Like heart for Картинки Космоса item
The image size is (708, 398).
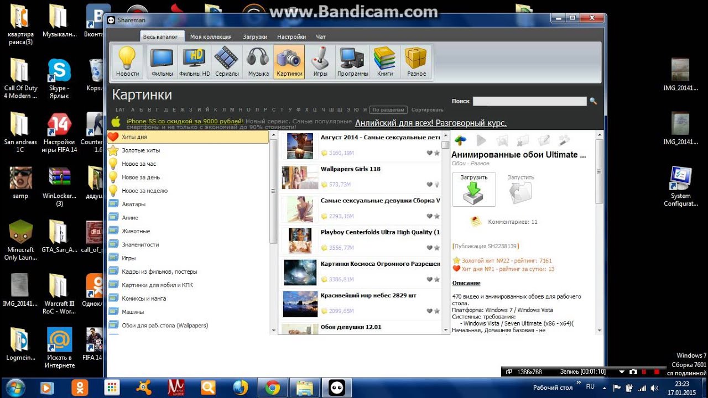coord(429,279)
